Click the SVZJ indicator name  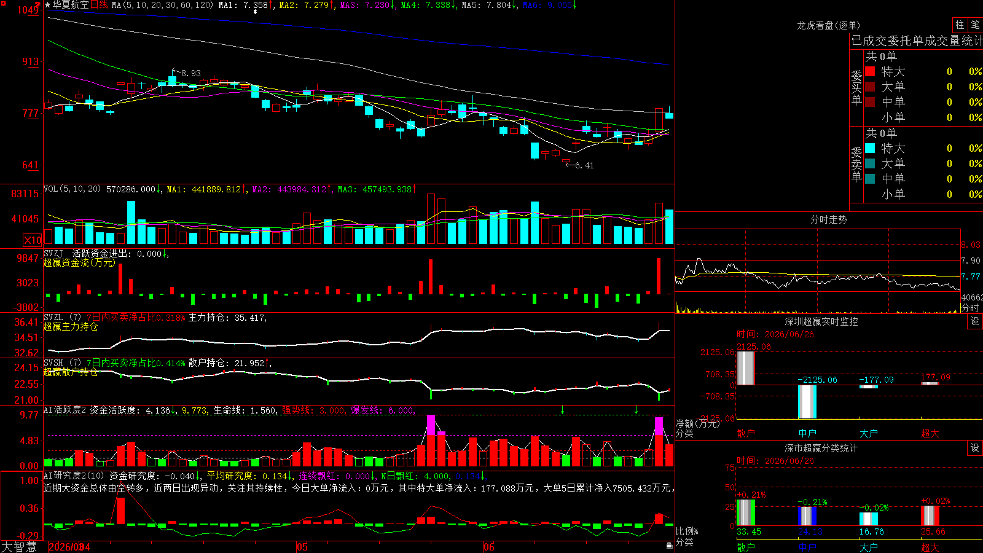click(53, 253)
